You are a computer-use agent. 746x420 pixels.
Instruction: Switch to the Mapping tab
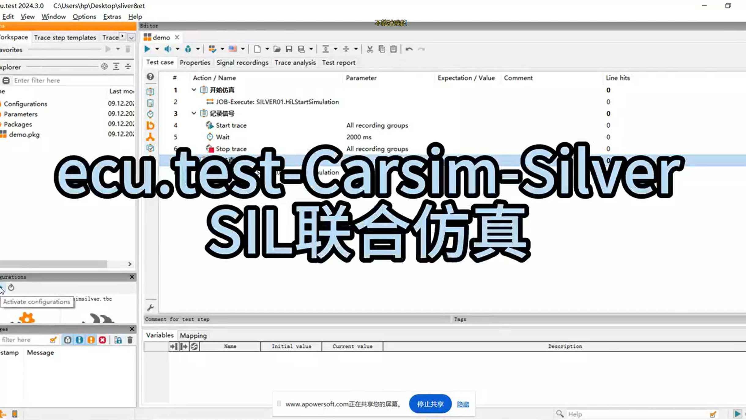tap(193, 336)
